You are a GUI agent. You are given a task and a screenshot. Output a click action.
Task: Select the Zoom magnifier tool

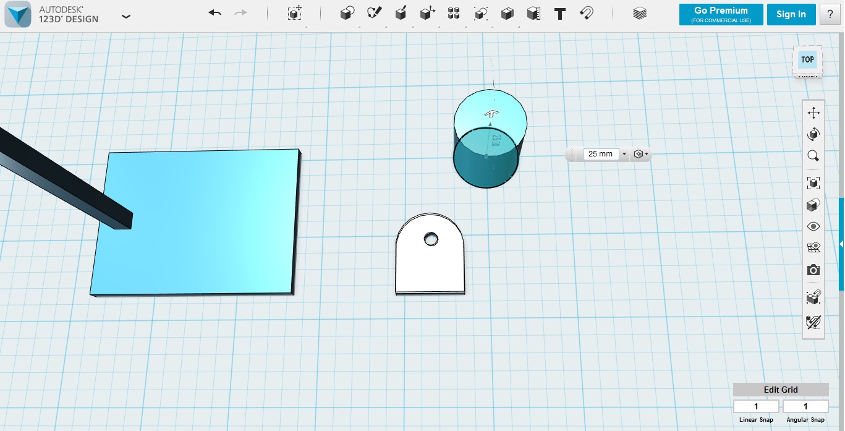813,156
